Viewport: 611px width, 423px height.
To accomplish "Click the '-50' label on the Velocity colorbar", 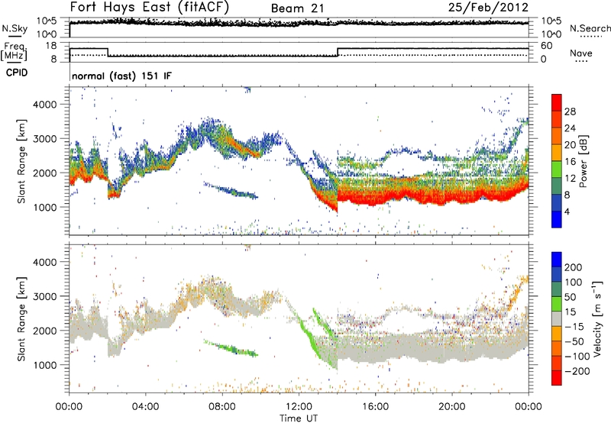I will coord(574,341).
